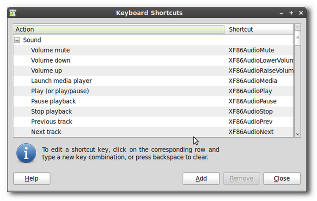
Task: Edit the XF86AudioPlay shortcut
Action: point(250,91)
